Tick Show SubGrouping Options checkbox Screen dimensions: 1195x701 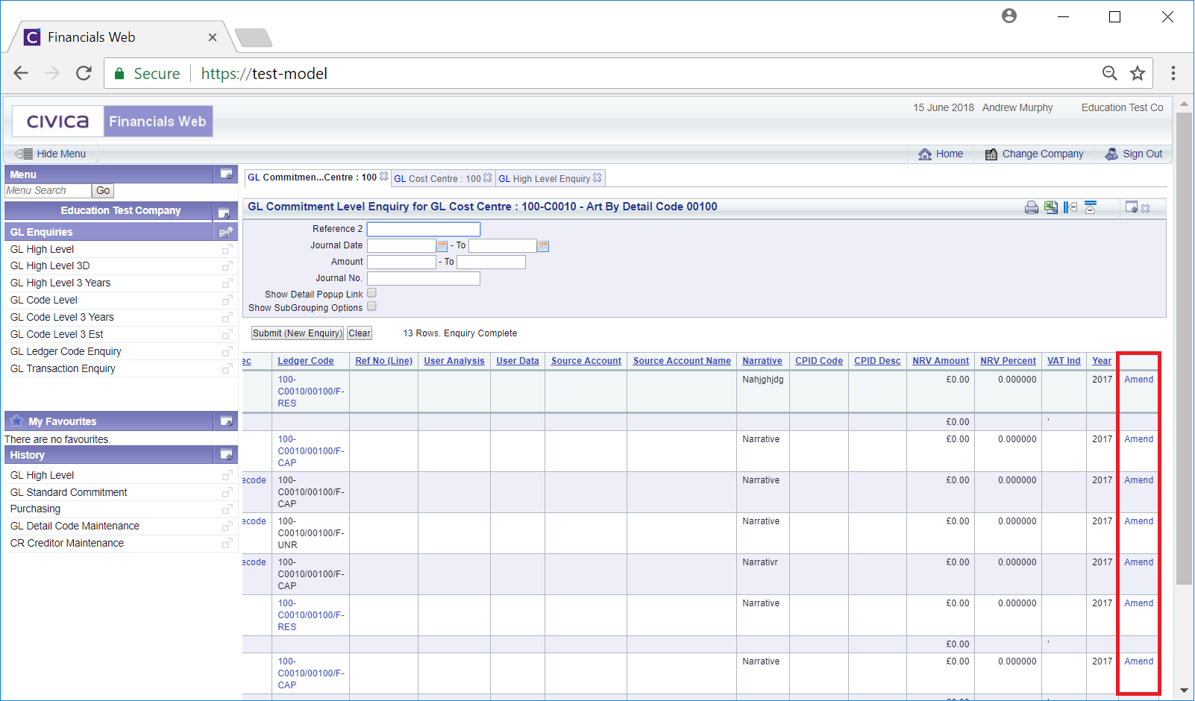pos(371,307)
